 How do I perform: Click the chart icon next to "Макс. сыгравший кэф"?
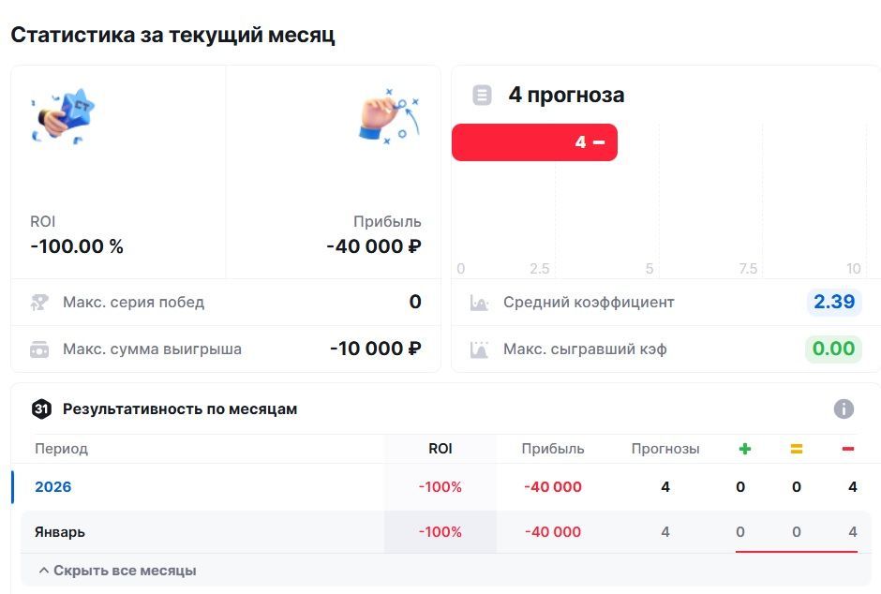(x=480, y=348)
